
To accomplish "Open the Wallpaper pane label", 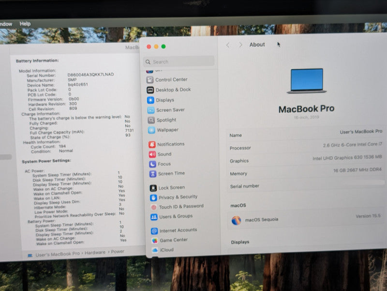I will coord(167,130).
